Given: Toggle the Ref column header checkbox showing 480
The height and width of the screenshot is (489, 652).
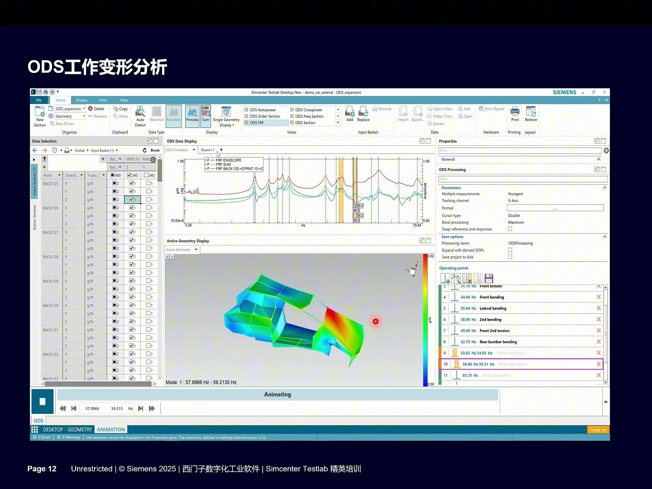Looking at the screenshot, I should pyautogui.click(x=112, y=175).
